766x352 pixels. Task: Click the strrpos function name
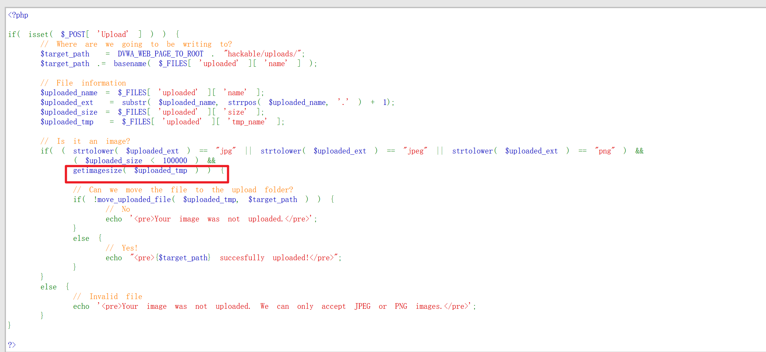click(242, 102)
